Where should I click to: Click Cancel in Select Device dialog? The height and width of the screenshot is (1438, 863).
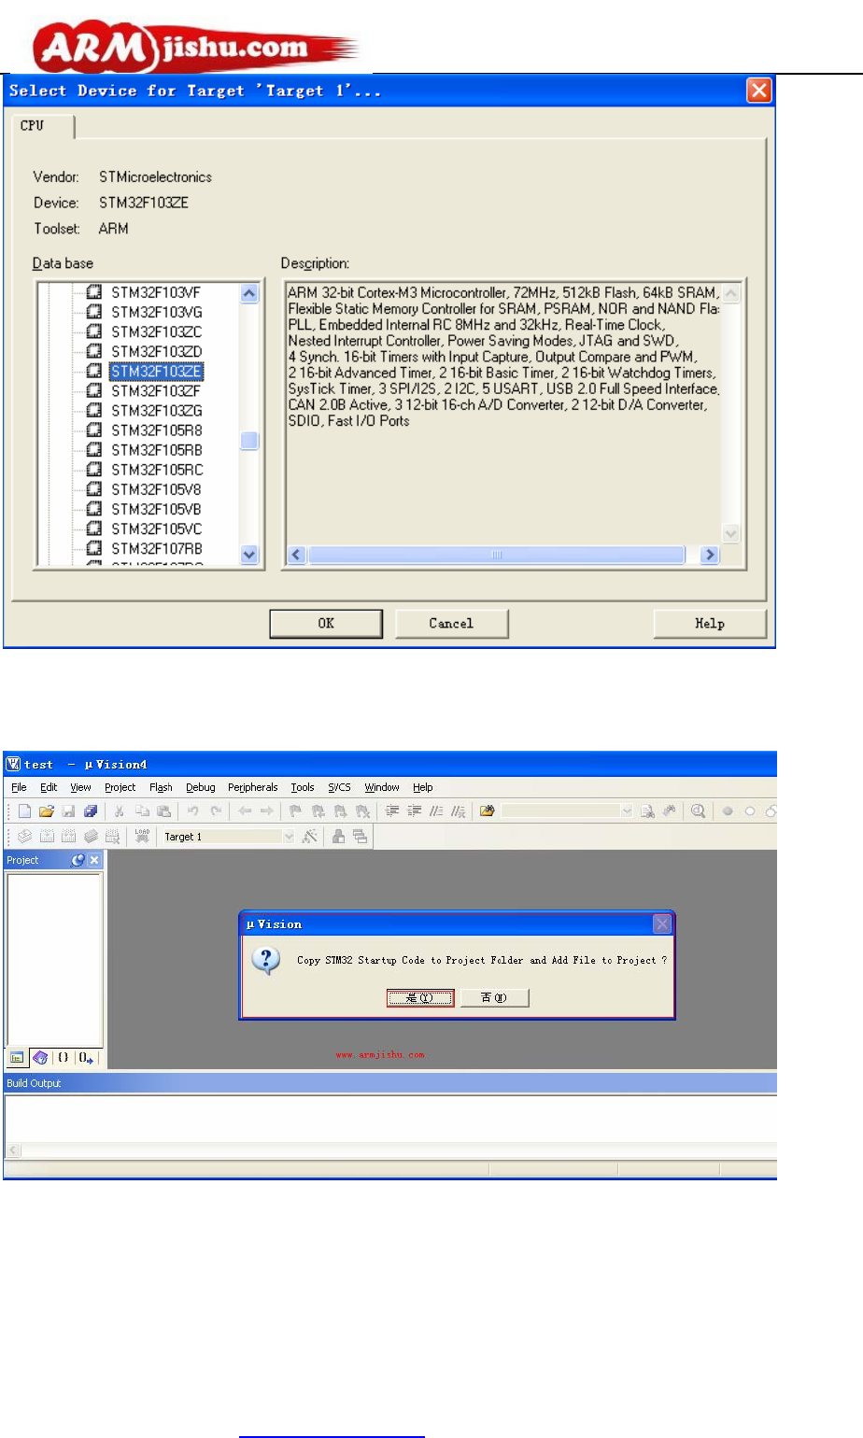point(451,624)
